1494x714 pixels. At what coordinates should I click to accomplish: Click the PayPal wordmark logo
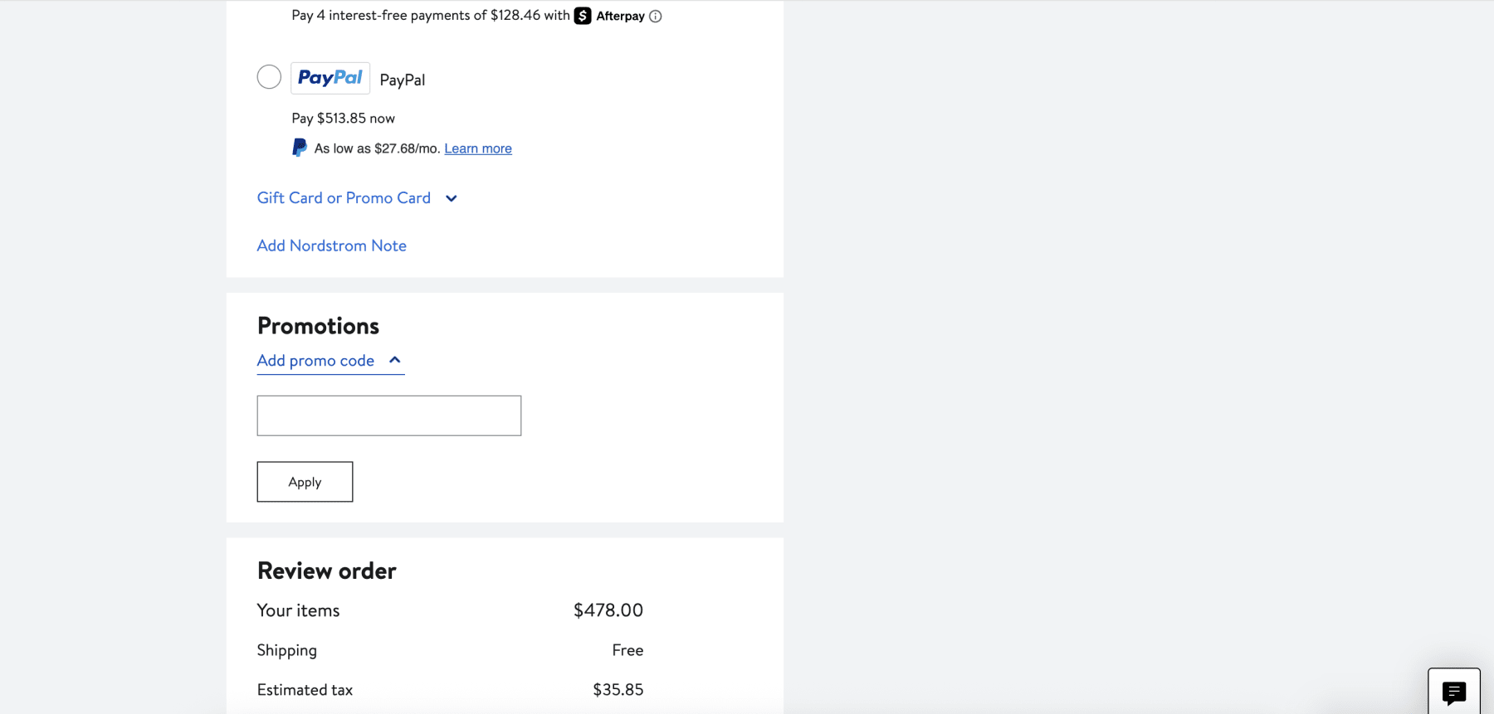(x=330, y=77)
